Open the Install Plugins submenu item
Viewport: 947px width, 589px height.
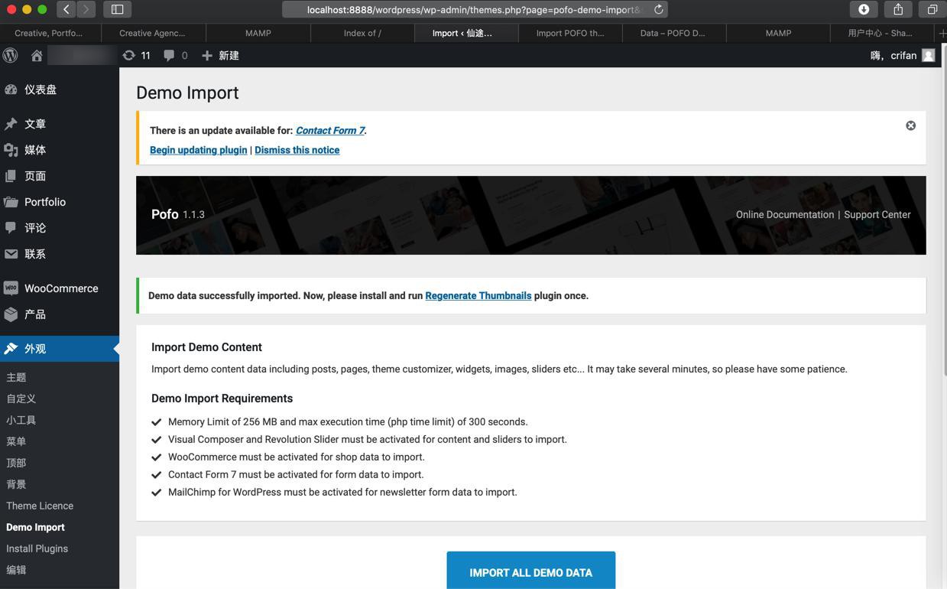pos(37,548)
